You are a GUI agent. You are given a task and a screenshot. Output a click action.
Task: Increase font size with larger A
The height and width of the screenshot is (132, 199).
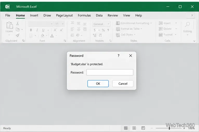55,30
